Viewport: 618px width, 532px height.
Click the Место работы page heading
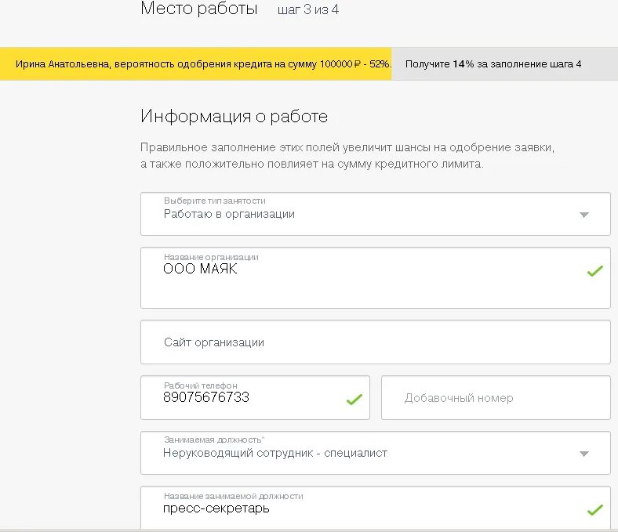(x=199, y=9)
